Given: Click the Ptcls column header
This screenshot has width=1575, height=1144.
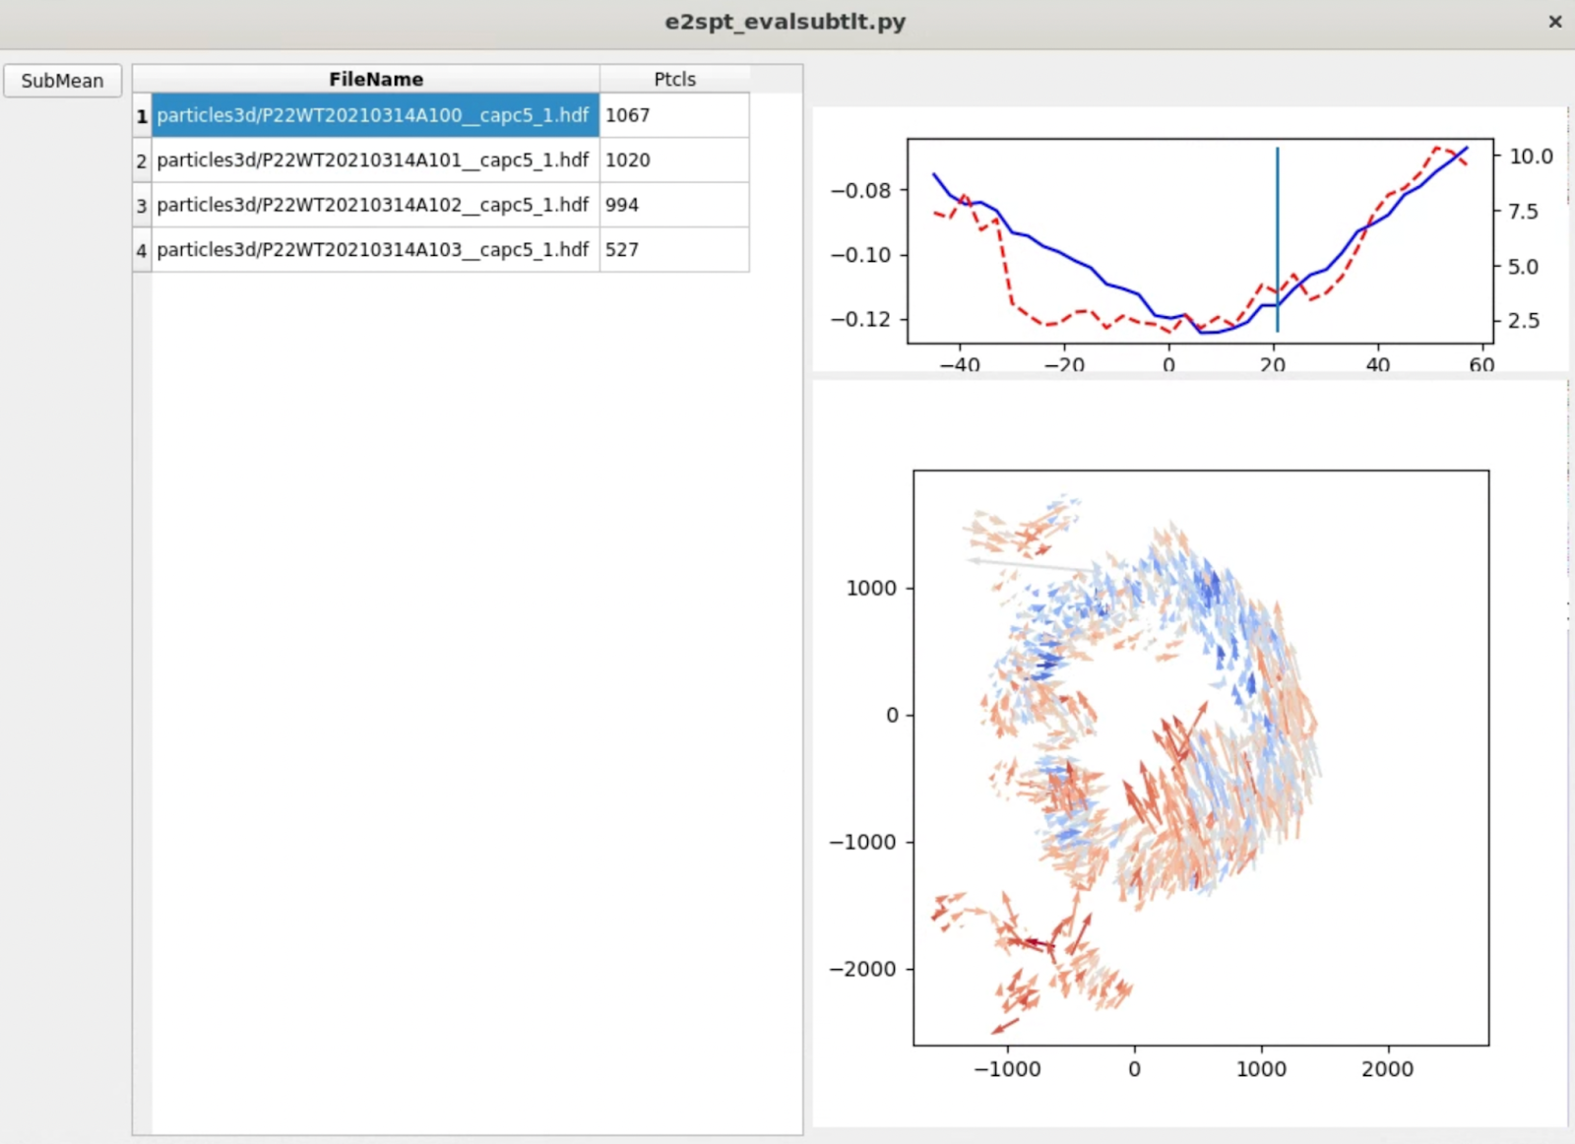Looking at the screenshot, I should click(x=674, y=79).
